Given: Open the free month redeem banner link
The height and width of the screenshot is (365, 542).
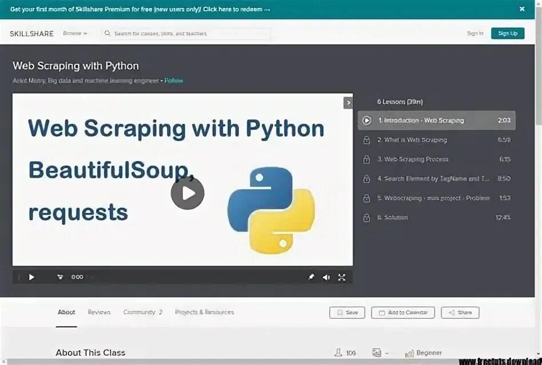Looking at the screenshot, I should (140, 9).
